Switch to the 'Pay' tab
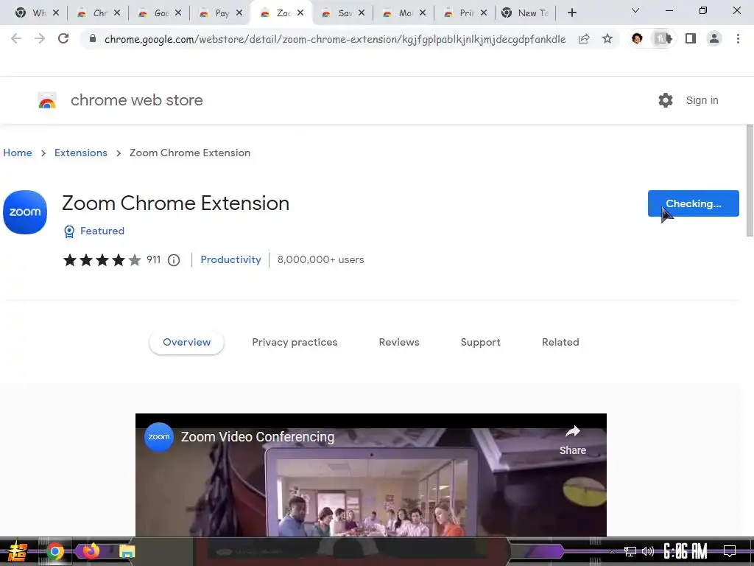Screen dimensions: 754x566 (x=221, y=13)
